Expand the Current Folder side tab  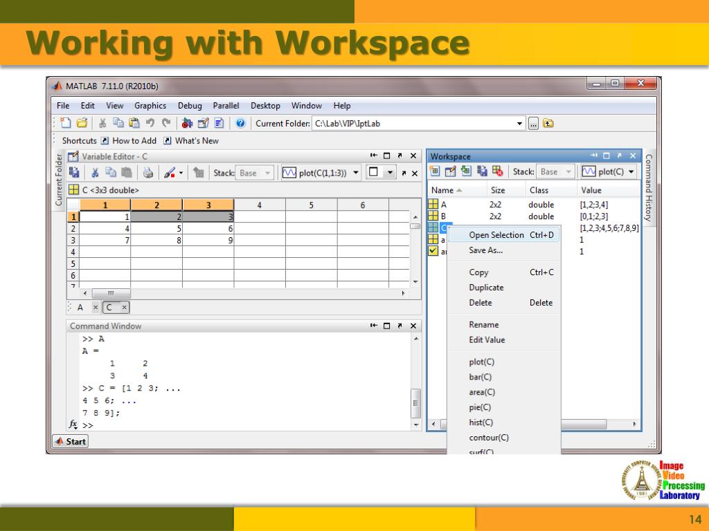coord(59,180)
